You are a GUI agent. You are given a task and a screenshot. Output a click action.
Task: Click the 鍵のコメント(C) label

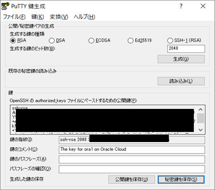24,149
